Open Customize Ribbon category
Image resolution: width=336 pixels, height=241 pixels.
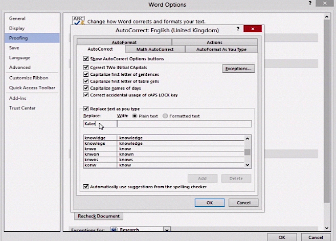(x=32, y=78)
